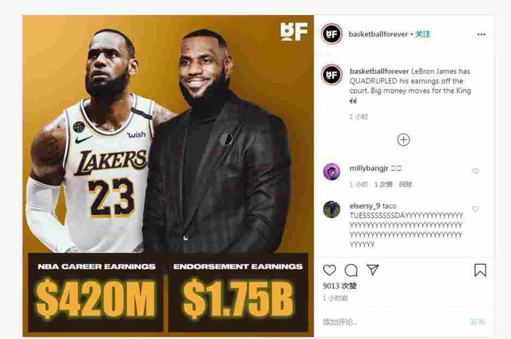Image resolution: width=511 pixels, height=339 pixels.
Task: Follow basketballforever using the blue 关注 link
Action: (422, 34)
